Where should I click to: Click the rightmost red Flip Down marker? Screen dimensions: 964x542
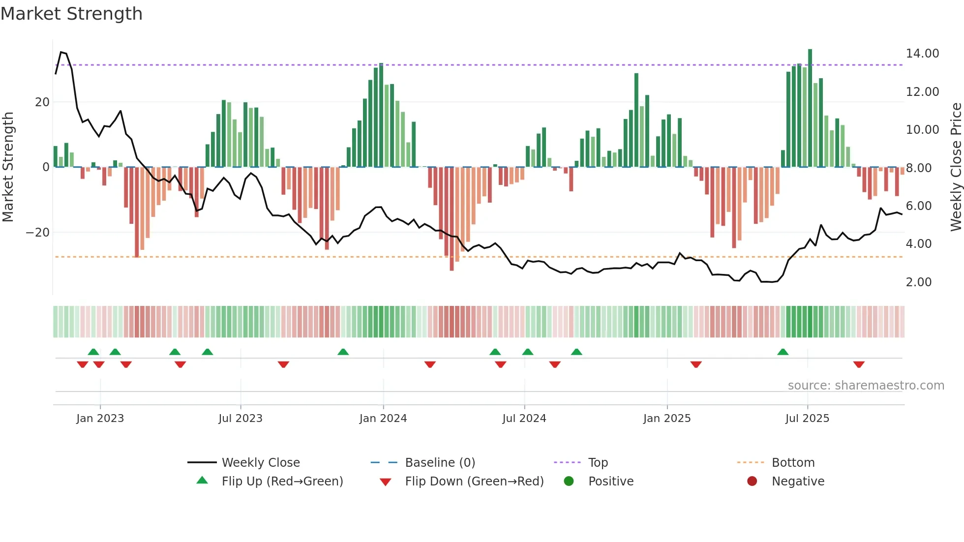pyautogui.click(x=859, y=364)
